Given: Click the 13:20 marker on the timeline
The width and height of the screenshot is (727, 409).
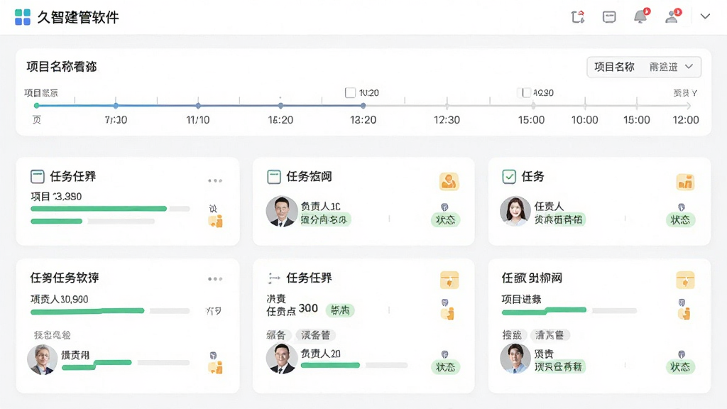Looking at the screenshot, I should (x=363, y=106).
